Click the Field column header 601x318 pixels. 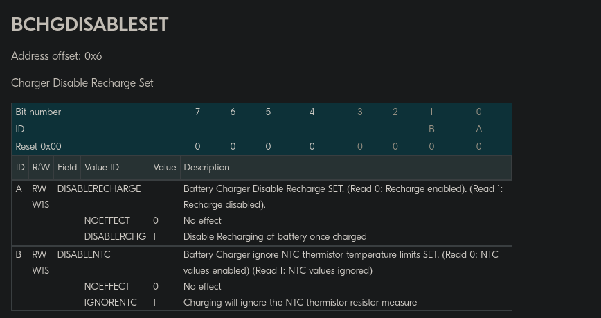click(x=67, y=167)
